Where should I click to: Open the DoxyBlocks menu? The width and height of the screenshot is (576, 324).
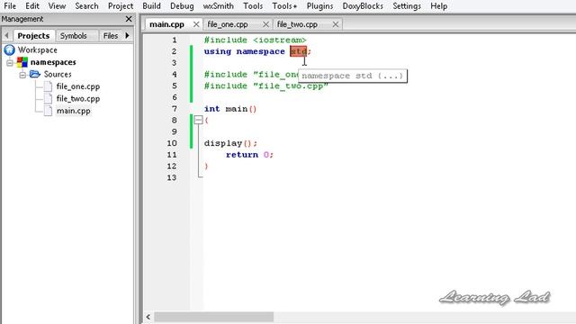363,6
